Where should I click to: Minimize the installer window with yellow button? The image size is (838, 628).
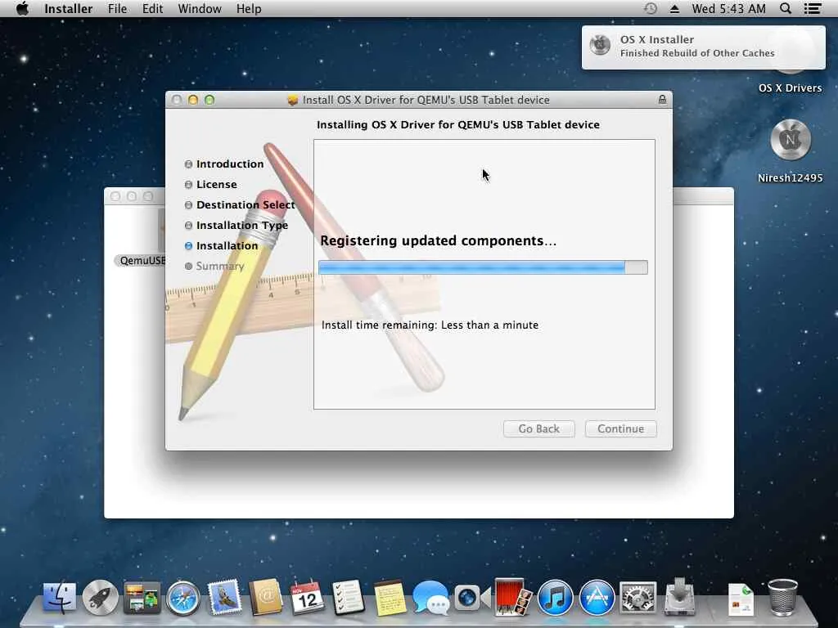[193, 100]
